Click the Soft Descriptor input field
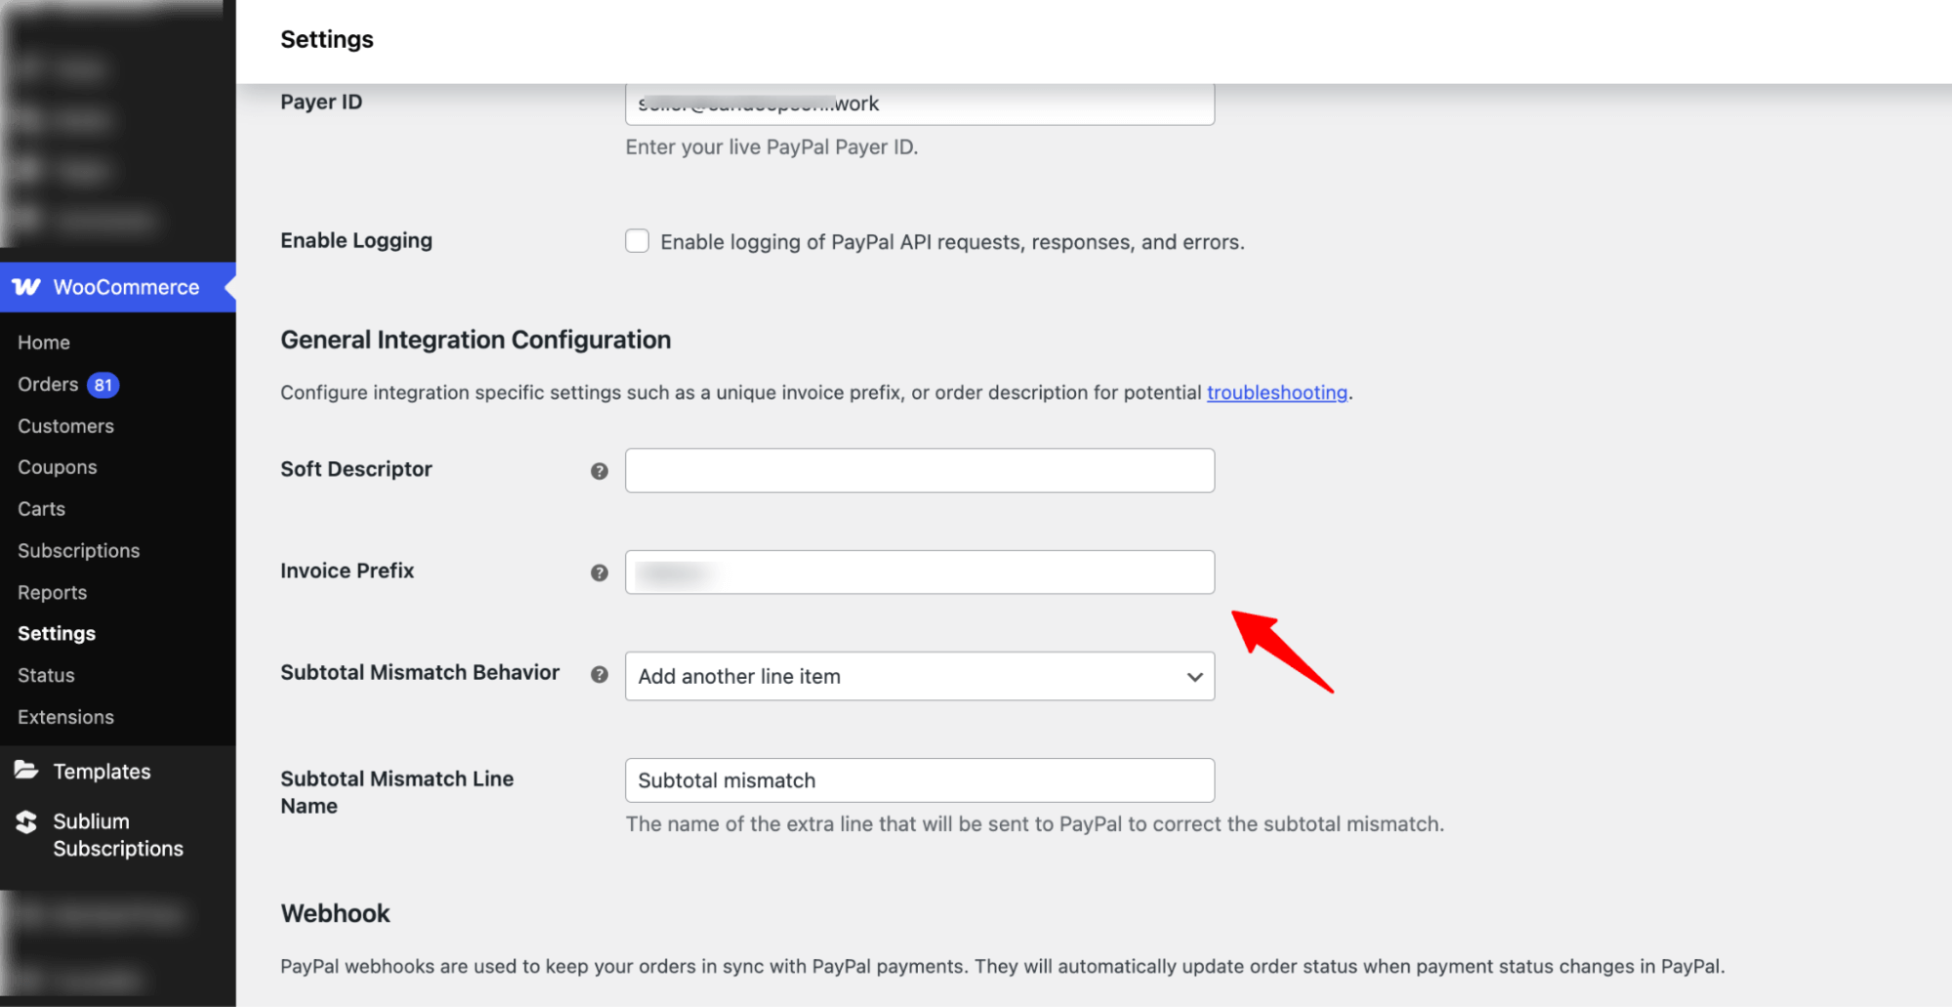The image size is (1952, 1007). [x=919, y=471]
